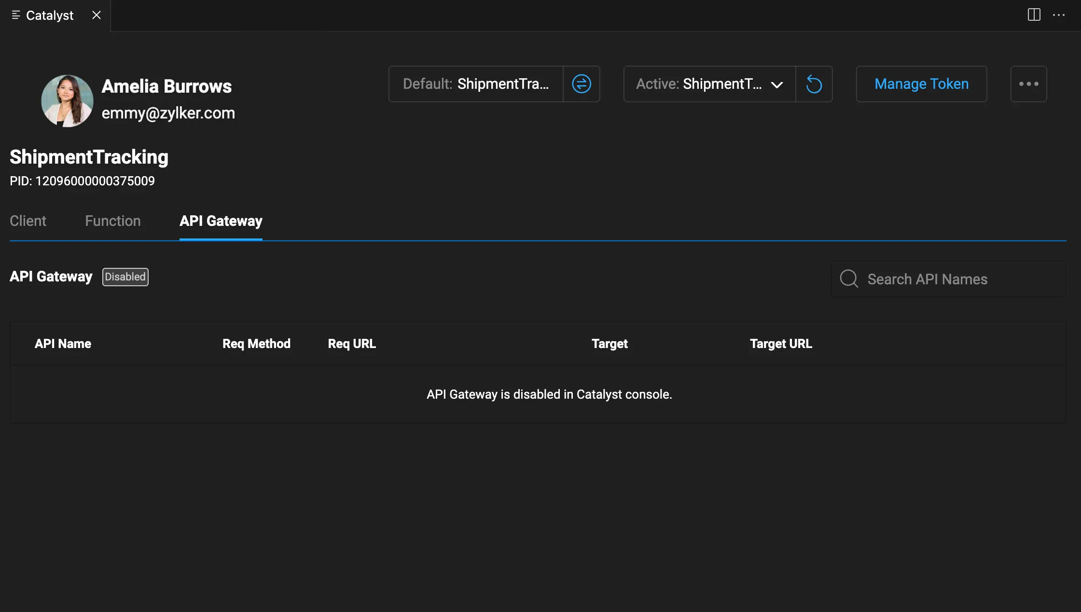
Task: Click the Manage Token button
Action: pyautogui.click(x=922, y=84)
